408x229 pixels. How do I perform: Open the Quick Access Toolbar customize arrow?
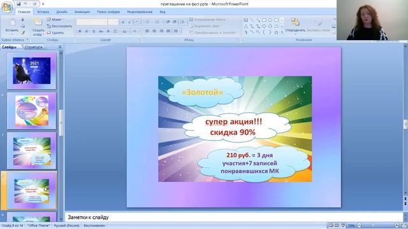coord(43,4)
